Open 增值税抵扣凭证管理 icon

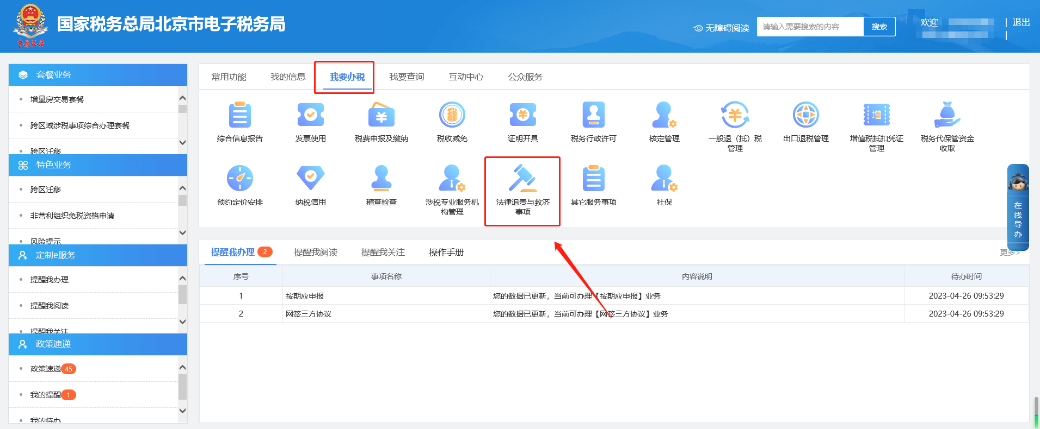(x=877, y=115)
